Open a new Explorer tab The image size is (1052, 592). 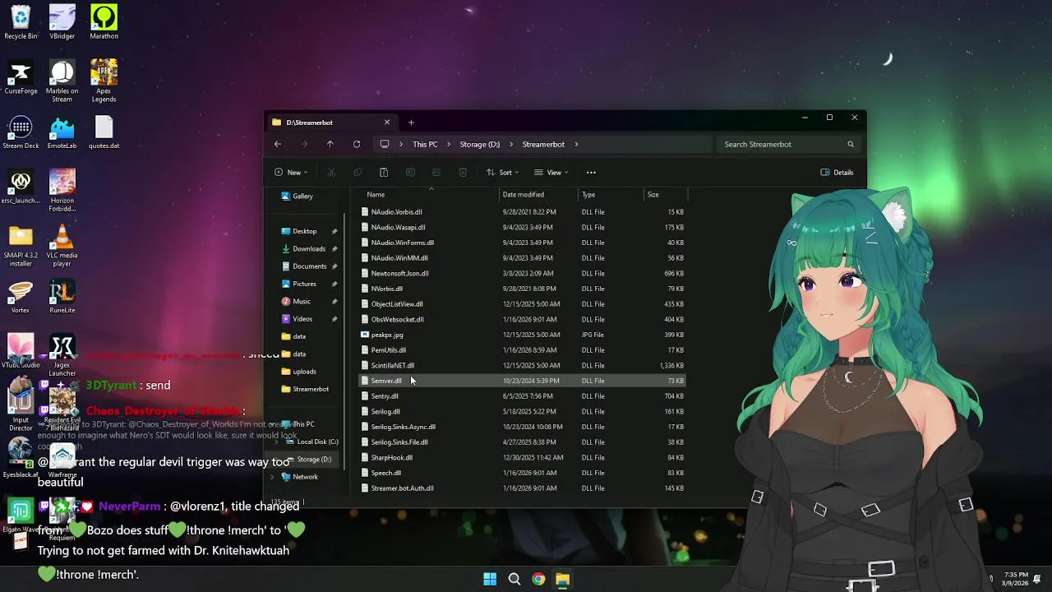click(411, 123)
